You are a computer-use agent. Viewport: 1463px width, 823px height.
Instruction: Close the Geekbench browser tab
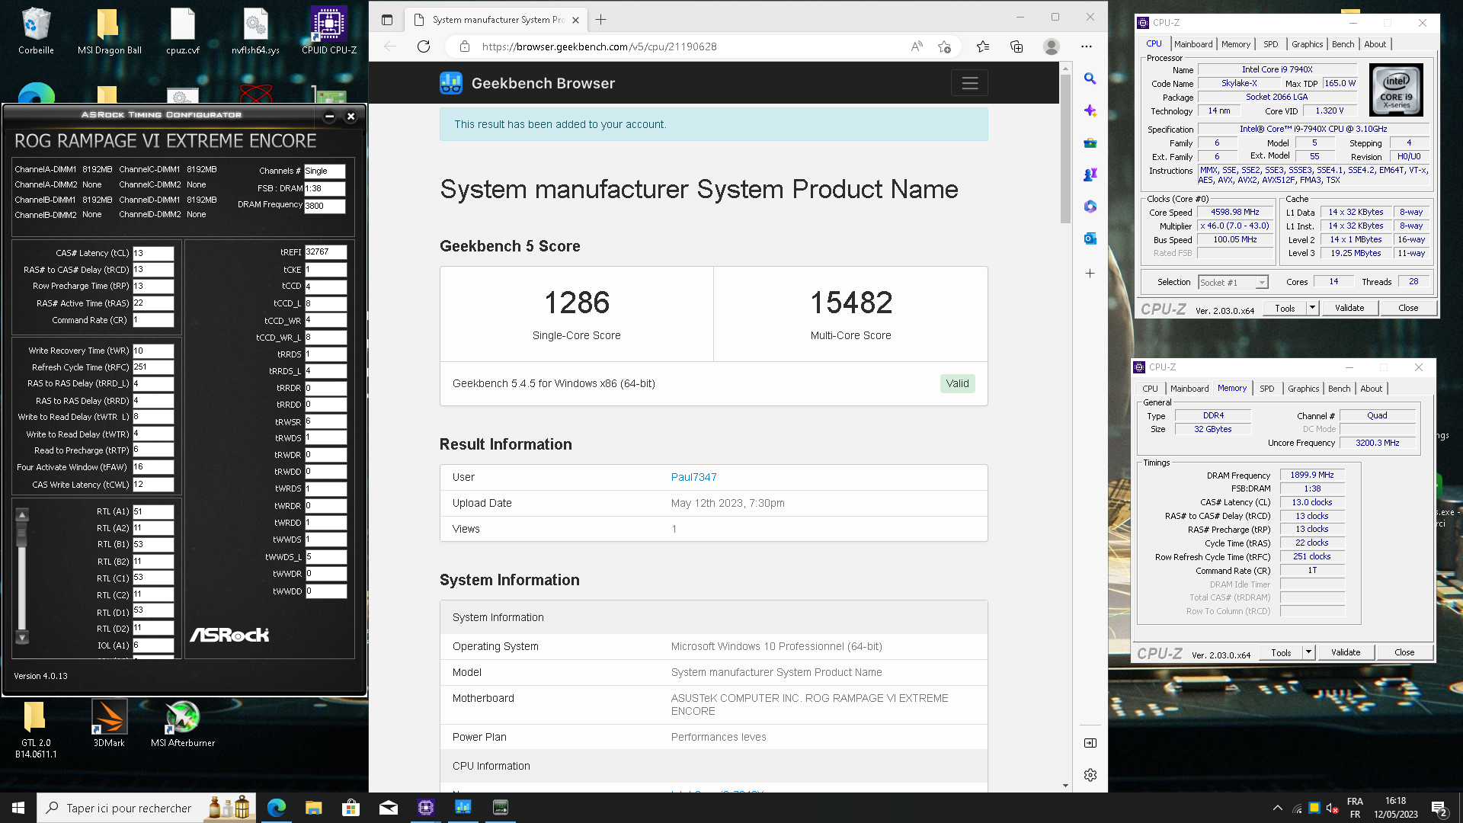point(575,20)
